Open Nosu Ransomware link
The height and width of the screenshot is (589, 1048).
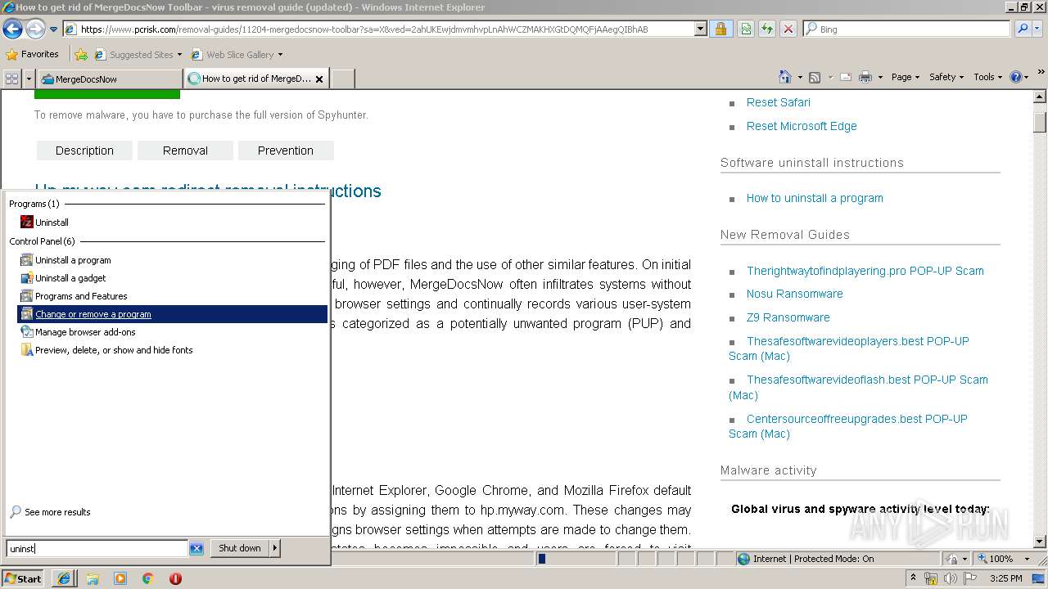pos(794,294)
